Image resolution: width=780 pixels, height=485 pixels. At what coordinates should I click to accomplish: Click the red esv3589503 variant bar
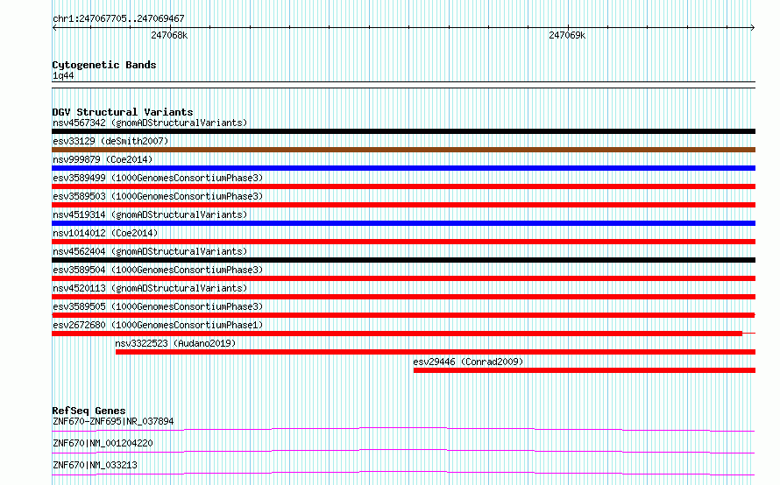tap(403, 205)
